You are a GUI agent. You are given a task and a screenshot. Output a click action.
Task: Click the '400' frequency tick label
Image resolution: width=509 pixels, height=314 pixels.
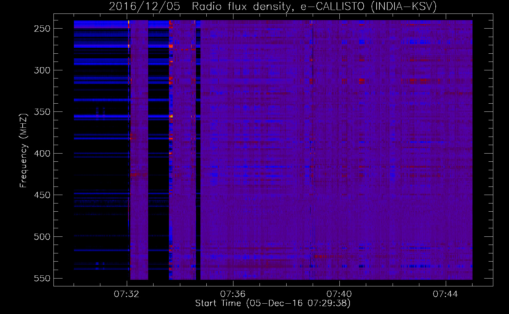(42, 154)
